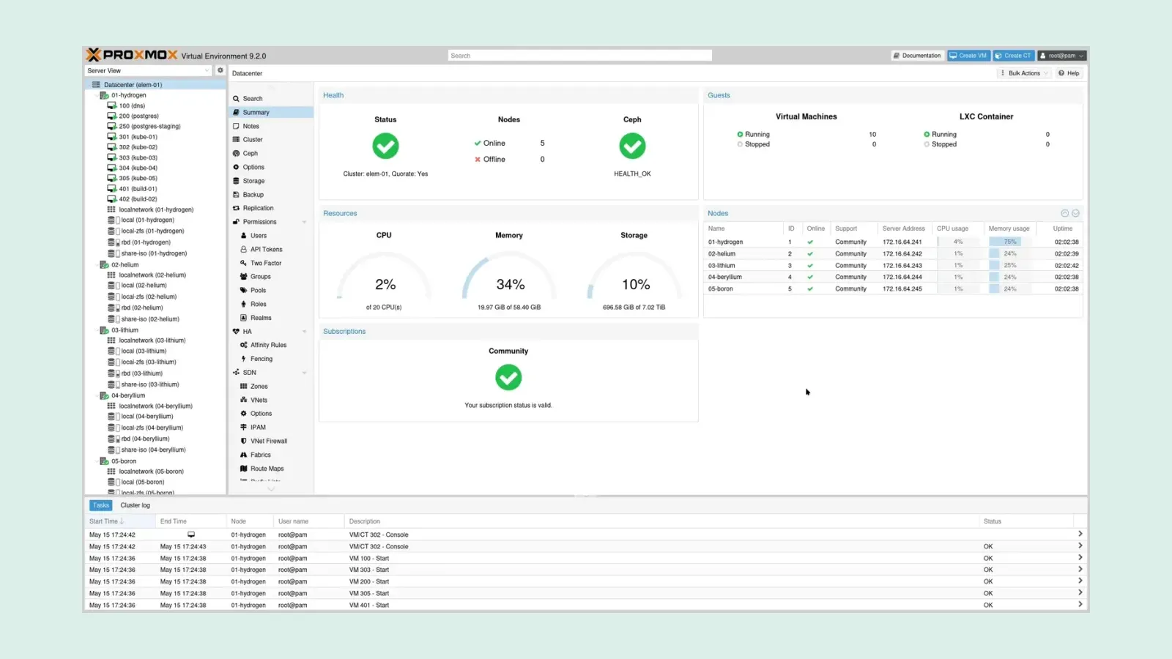Click the server view gear icon
Image resolution: width=1172 pixels, height=659 pixels.
pyautogui.click(x=220, y=70)
